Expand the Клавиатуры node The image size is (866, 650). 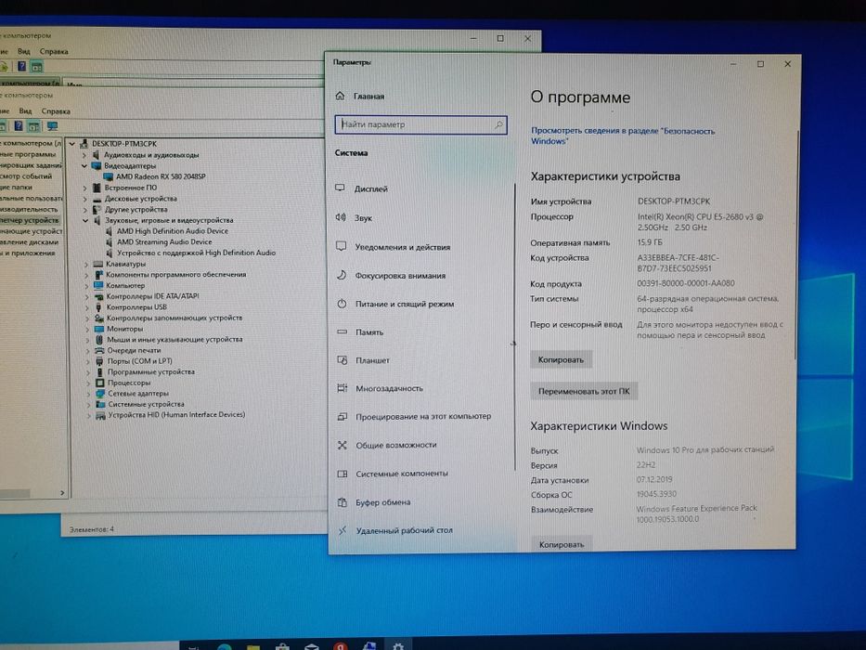coord(86,265)
